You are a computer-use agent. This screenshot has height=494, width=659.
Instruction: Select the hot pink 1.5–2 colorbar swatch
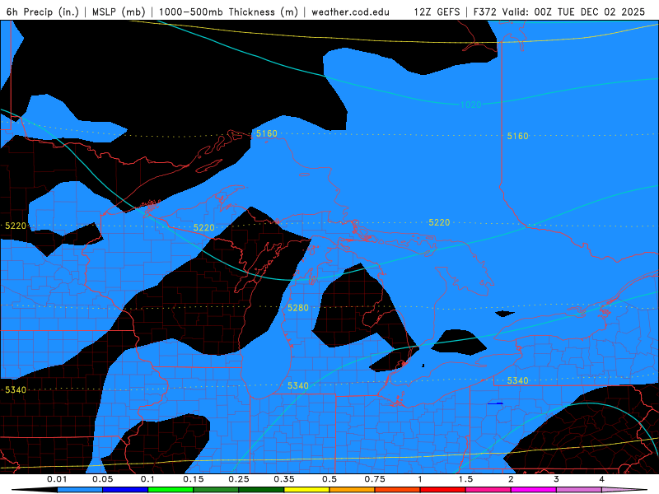[488, 490]
